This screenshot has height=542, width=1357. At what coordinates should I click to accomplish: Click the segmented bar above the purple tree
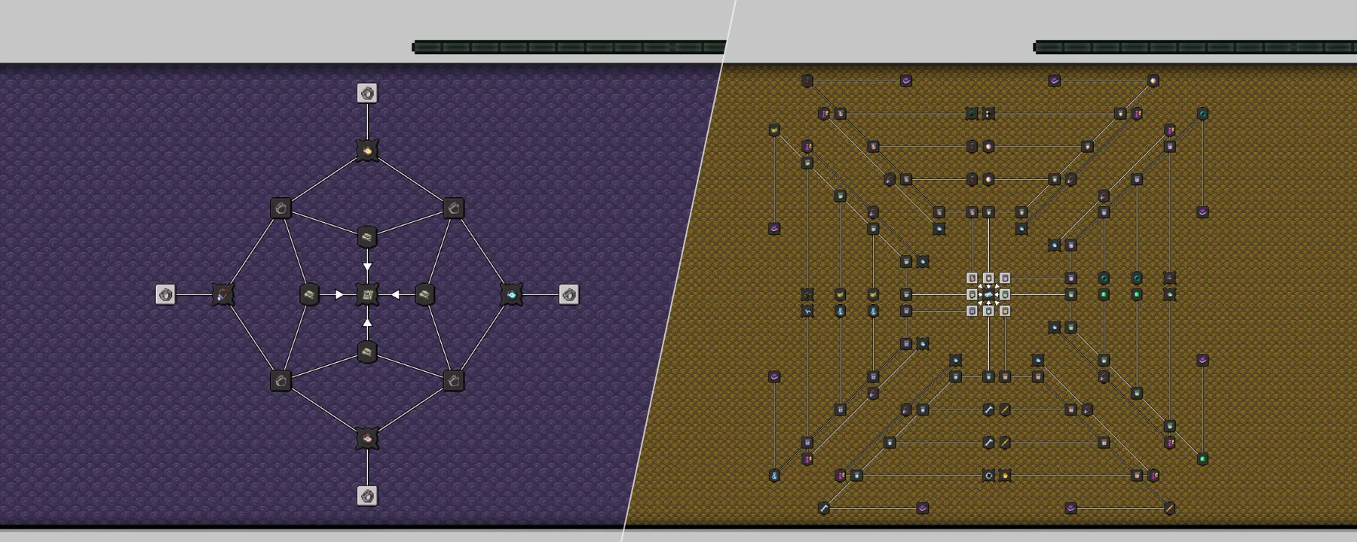click(569, 47)
